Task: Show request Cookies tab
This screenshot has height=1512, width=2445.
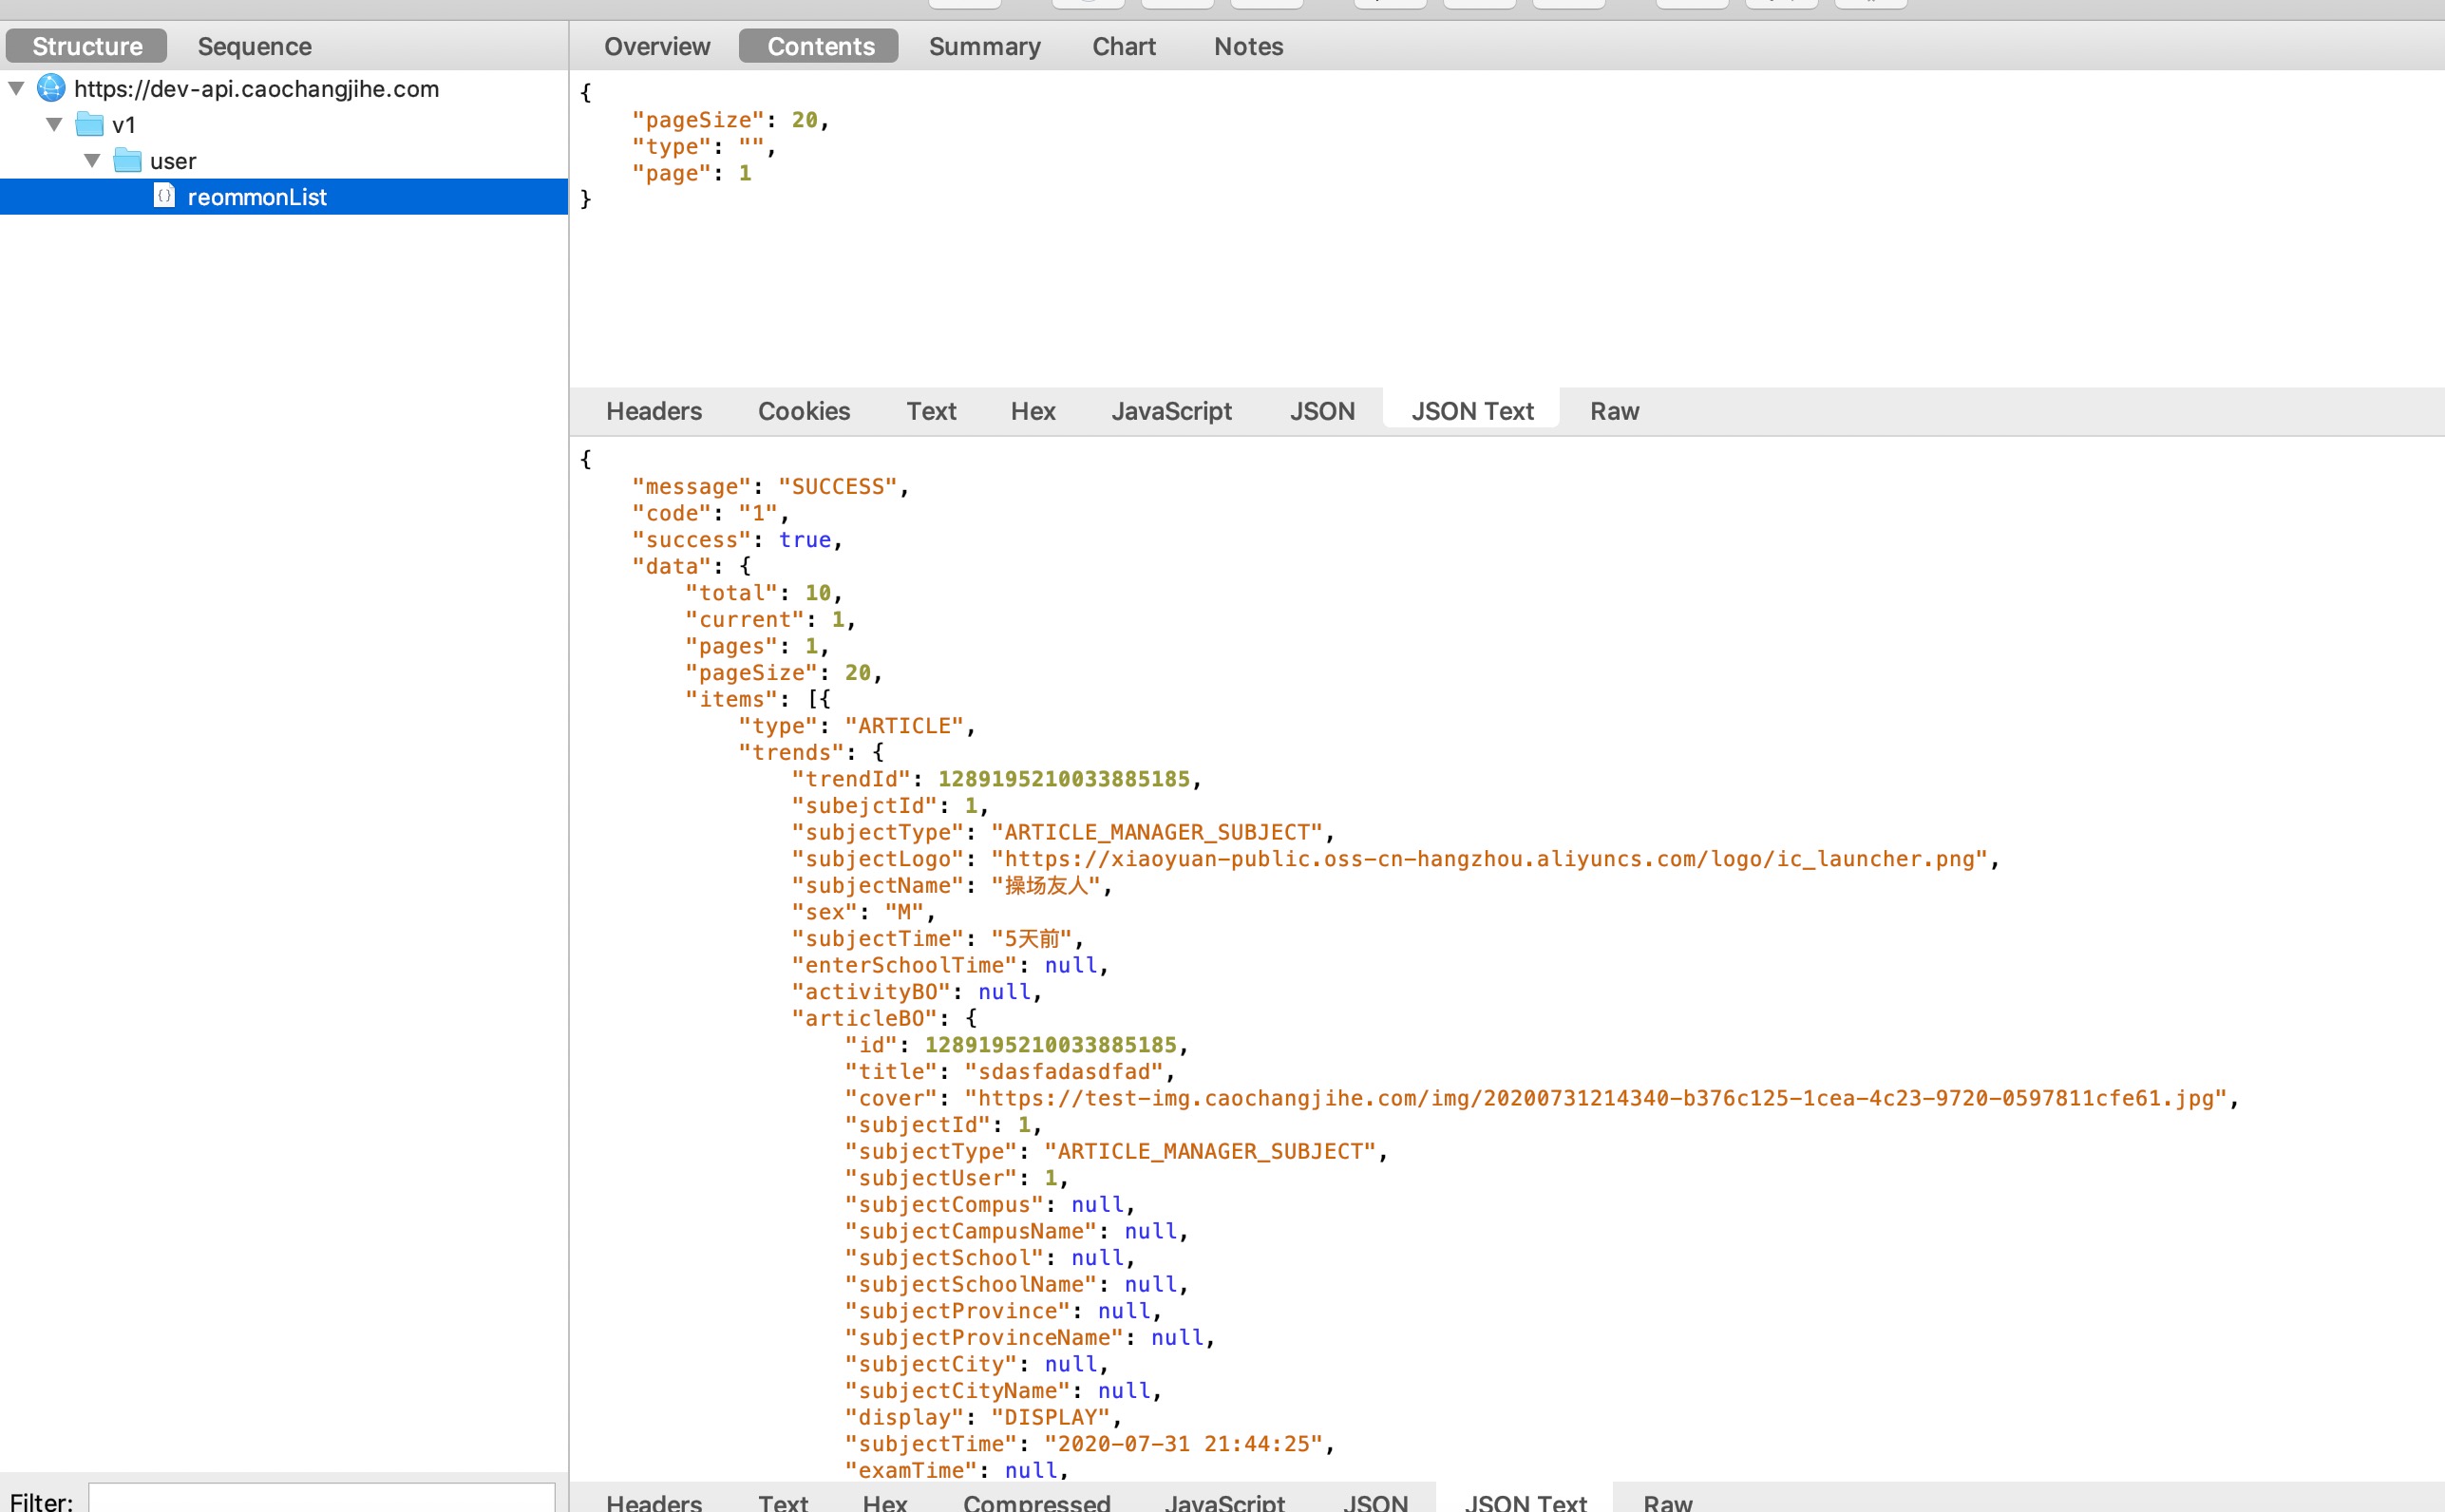Action: 803,411
